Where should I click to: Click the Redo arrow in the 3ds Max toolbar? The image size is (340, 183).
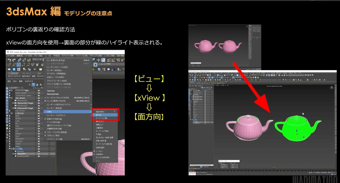(14, 60)
